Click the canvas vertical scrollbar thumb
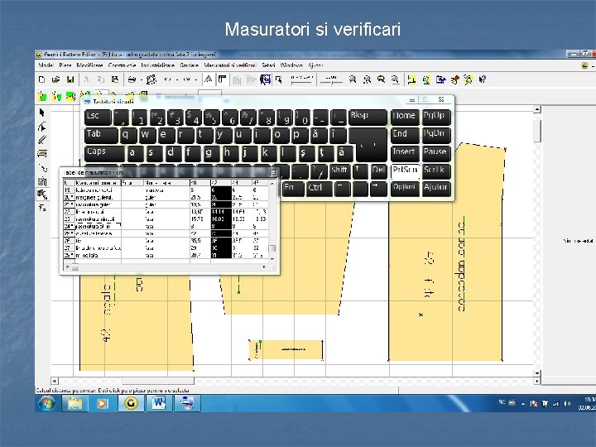Viewport: 596px width, 447px height. point(537,132)
